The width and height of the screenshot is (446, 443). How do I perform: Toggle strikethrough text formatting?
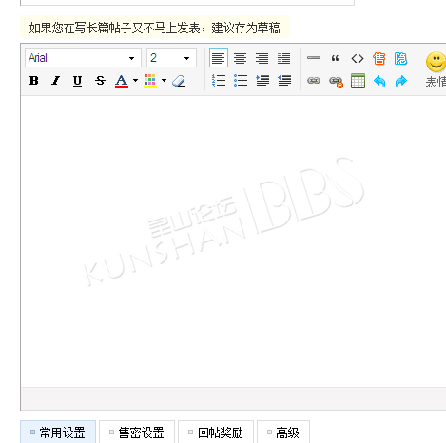[x=100, y=81]
